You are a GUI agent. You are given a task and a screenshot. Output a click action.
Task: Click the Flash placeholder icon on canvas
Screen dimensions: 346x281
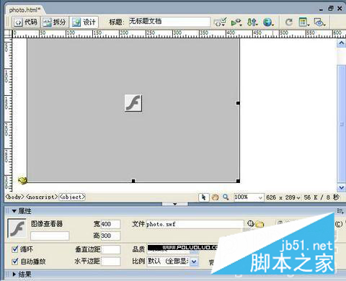[133, 103]
